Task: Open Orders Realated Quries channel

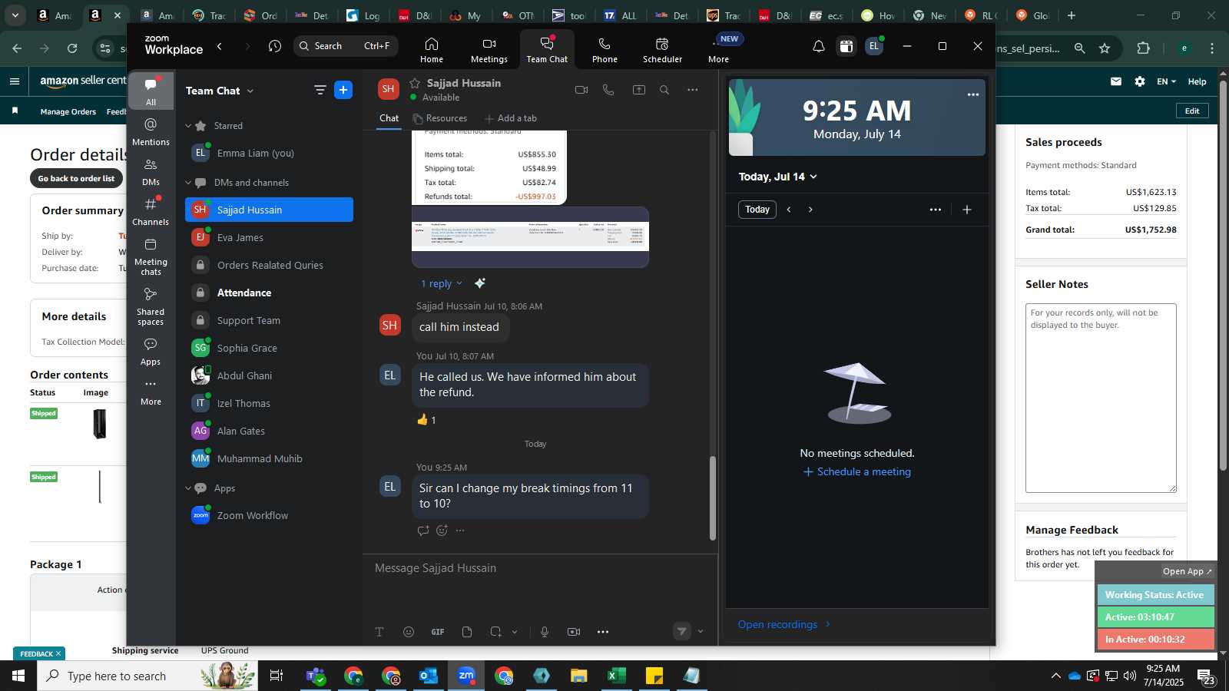Action: click(x=269, y=265)
